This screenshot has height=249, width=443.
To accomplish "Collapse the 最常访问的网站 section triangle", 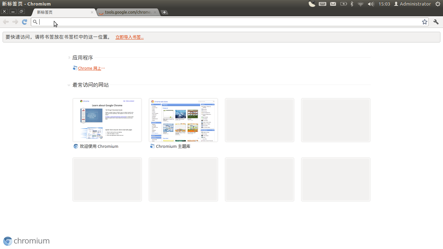I will tap(69, 85).
